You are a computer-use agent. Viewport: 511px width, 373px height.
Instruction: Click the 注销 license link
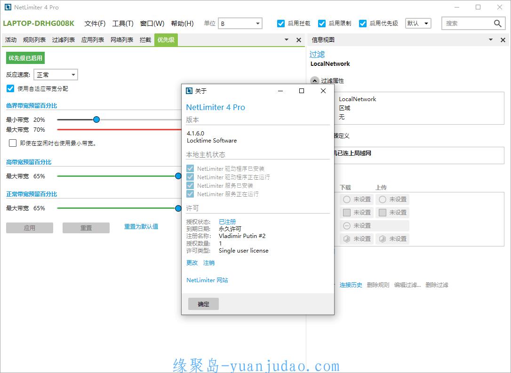(209, 263)
